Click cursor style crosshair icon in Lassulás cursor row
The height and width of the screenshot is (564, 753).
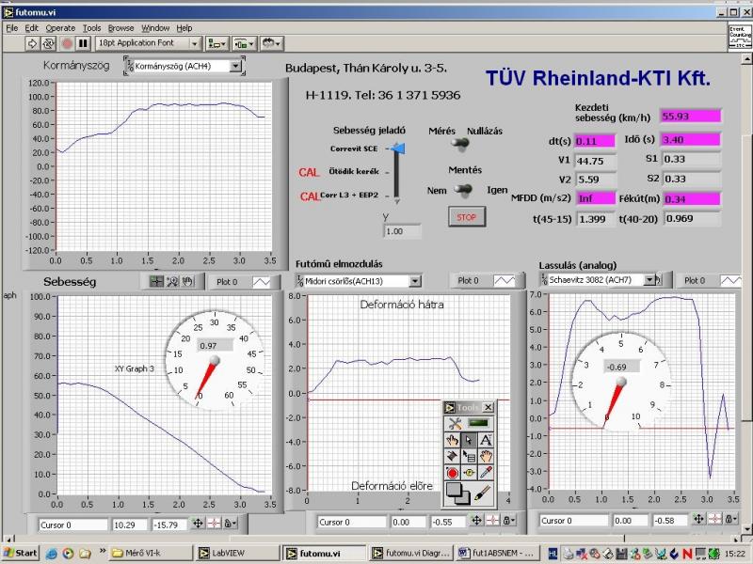[714, 519]
